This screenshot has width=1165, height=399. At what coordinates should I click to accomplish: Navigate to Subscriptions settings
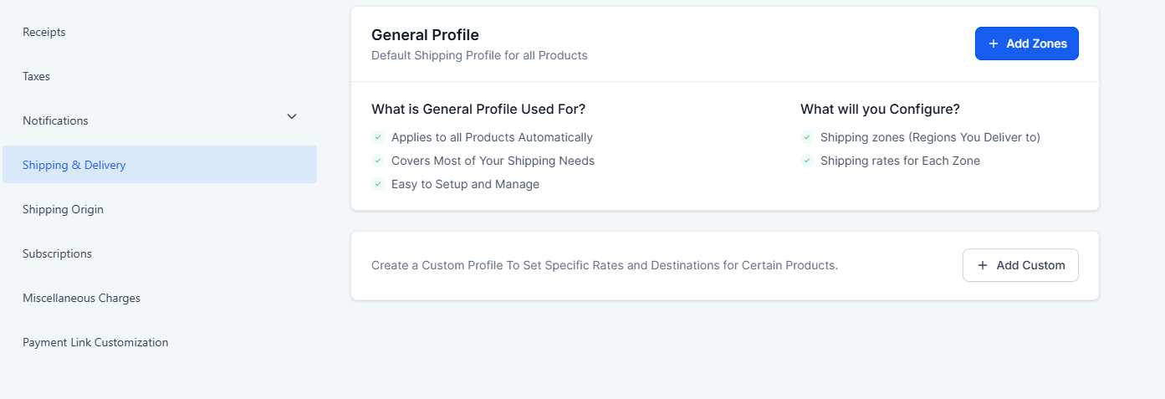[58, 253]
